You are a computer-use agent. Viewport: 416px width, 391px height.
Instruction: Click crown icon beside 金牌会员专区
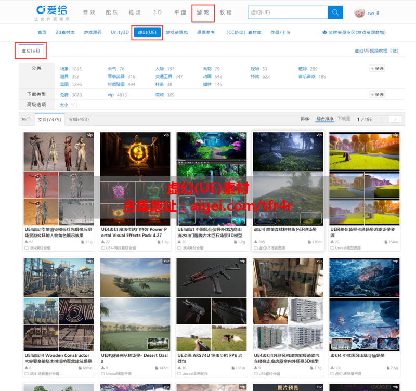pos(324,32)
